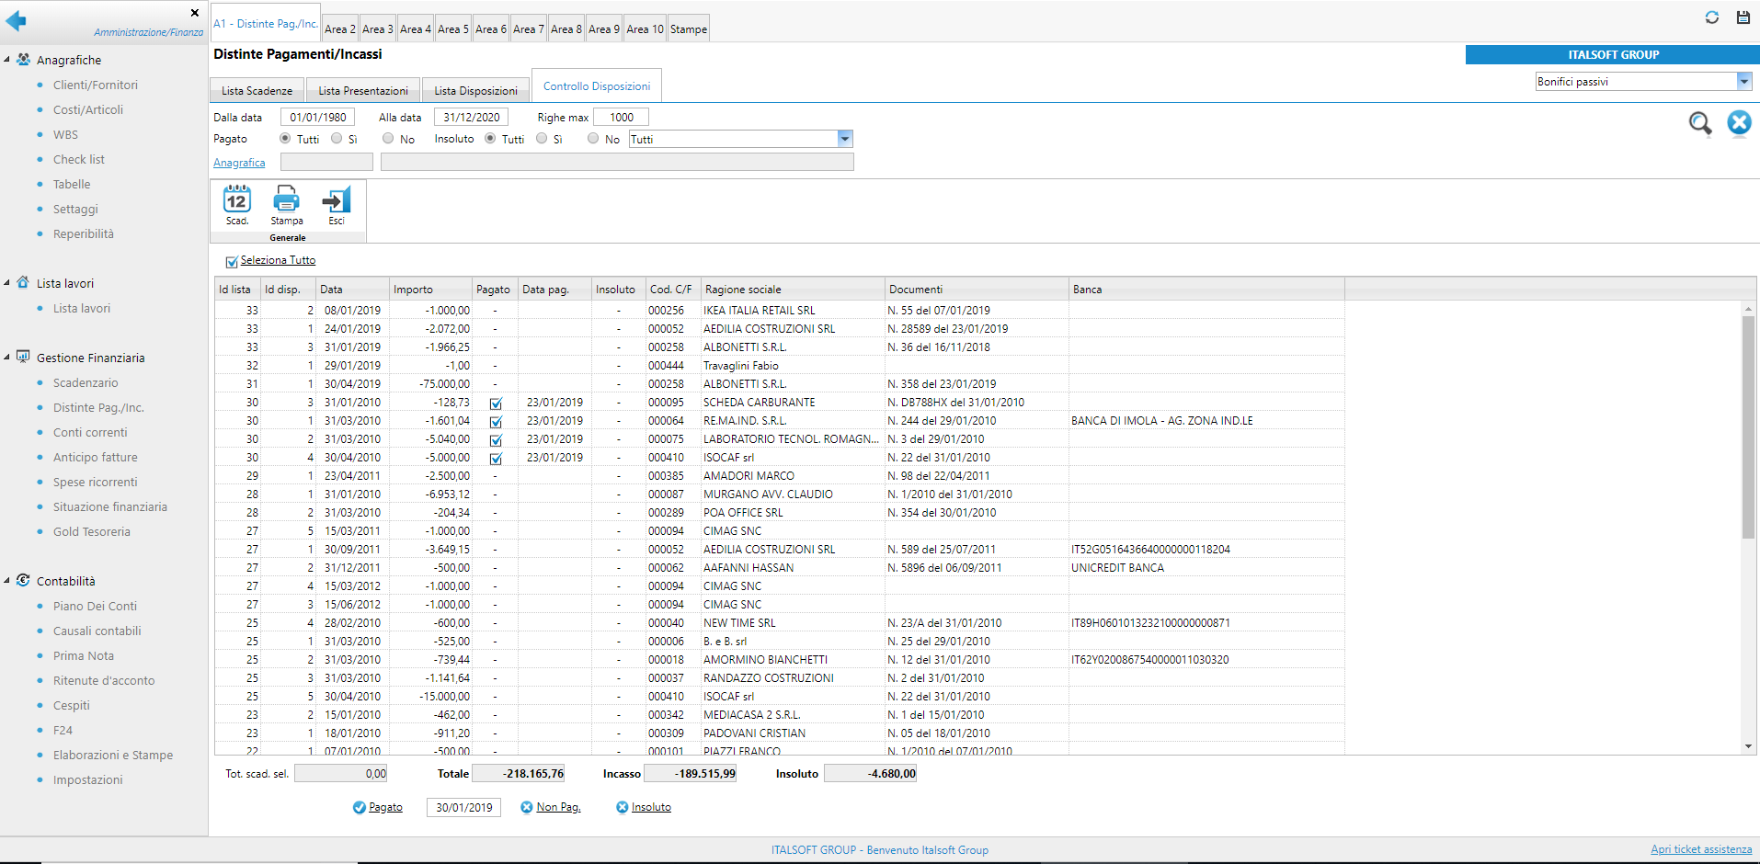
Task: Click the table's vertical scrollbar
Action: click(x=1748, y=427)
